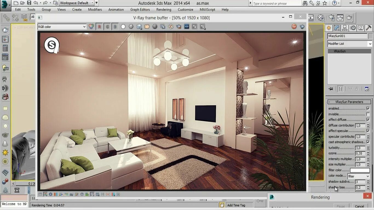Click Cancel in Rendering dialog
This screenshot has height=210, width=374.
pos(359,206)
